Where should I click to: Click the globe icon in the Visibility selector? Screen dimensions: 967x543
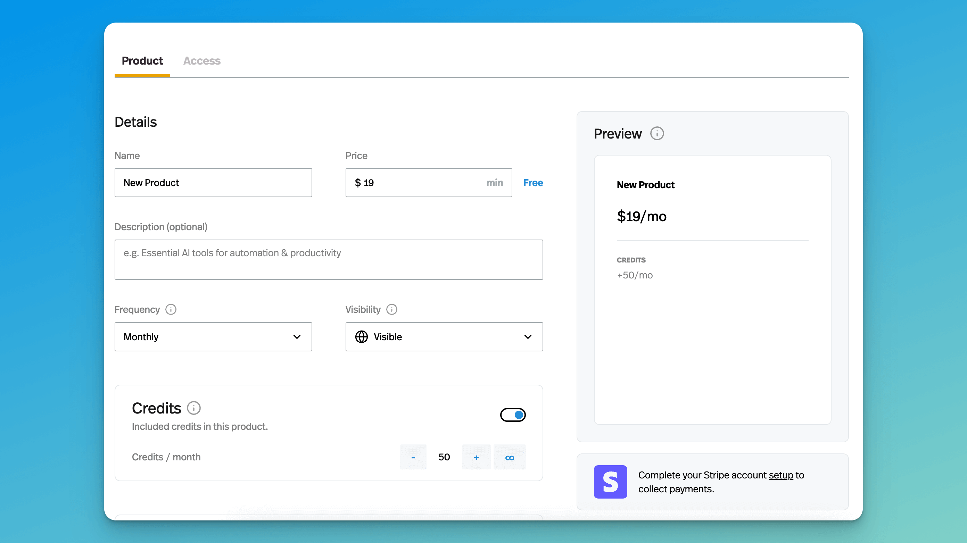point(362,337)
